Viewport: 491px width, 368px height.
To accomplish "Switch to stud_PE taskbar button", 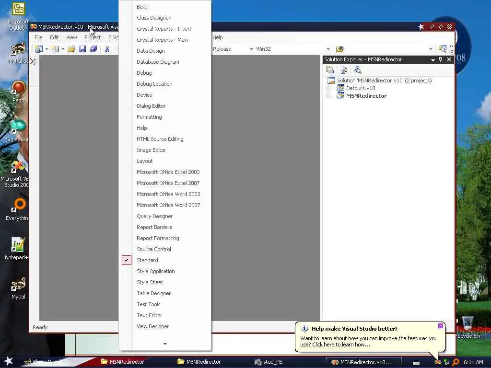I will 269,362.
